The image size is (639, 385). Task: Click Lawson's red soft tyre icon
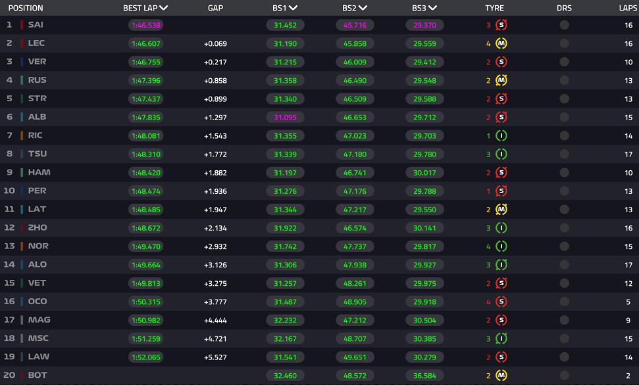click(501, 357)
